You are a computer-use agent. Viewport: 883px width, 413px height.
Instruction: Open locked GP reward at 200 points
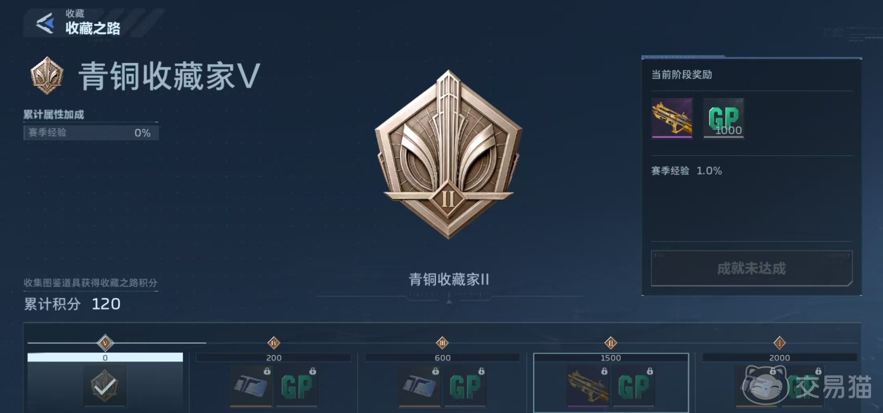[297, 387]
